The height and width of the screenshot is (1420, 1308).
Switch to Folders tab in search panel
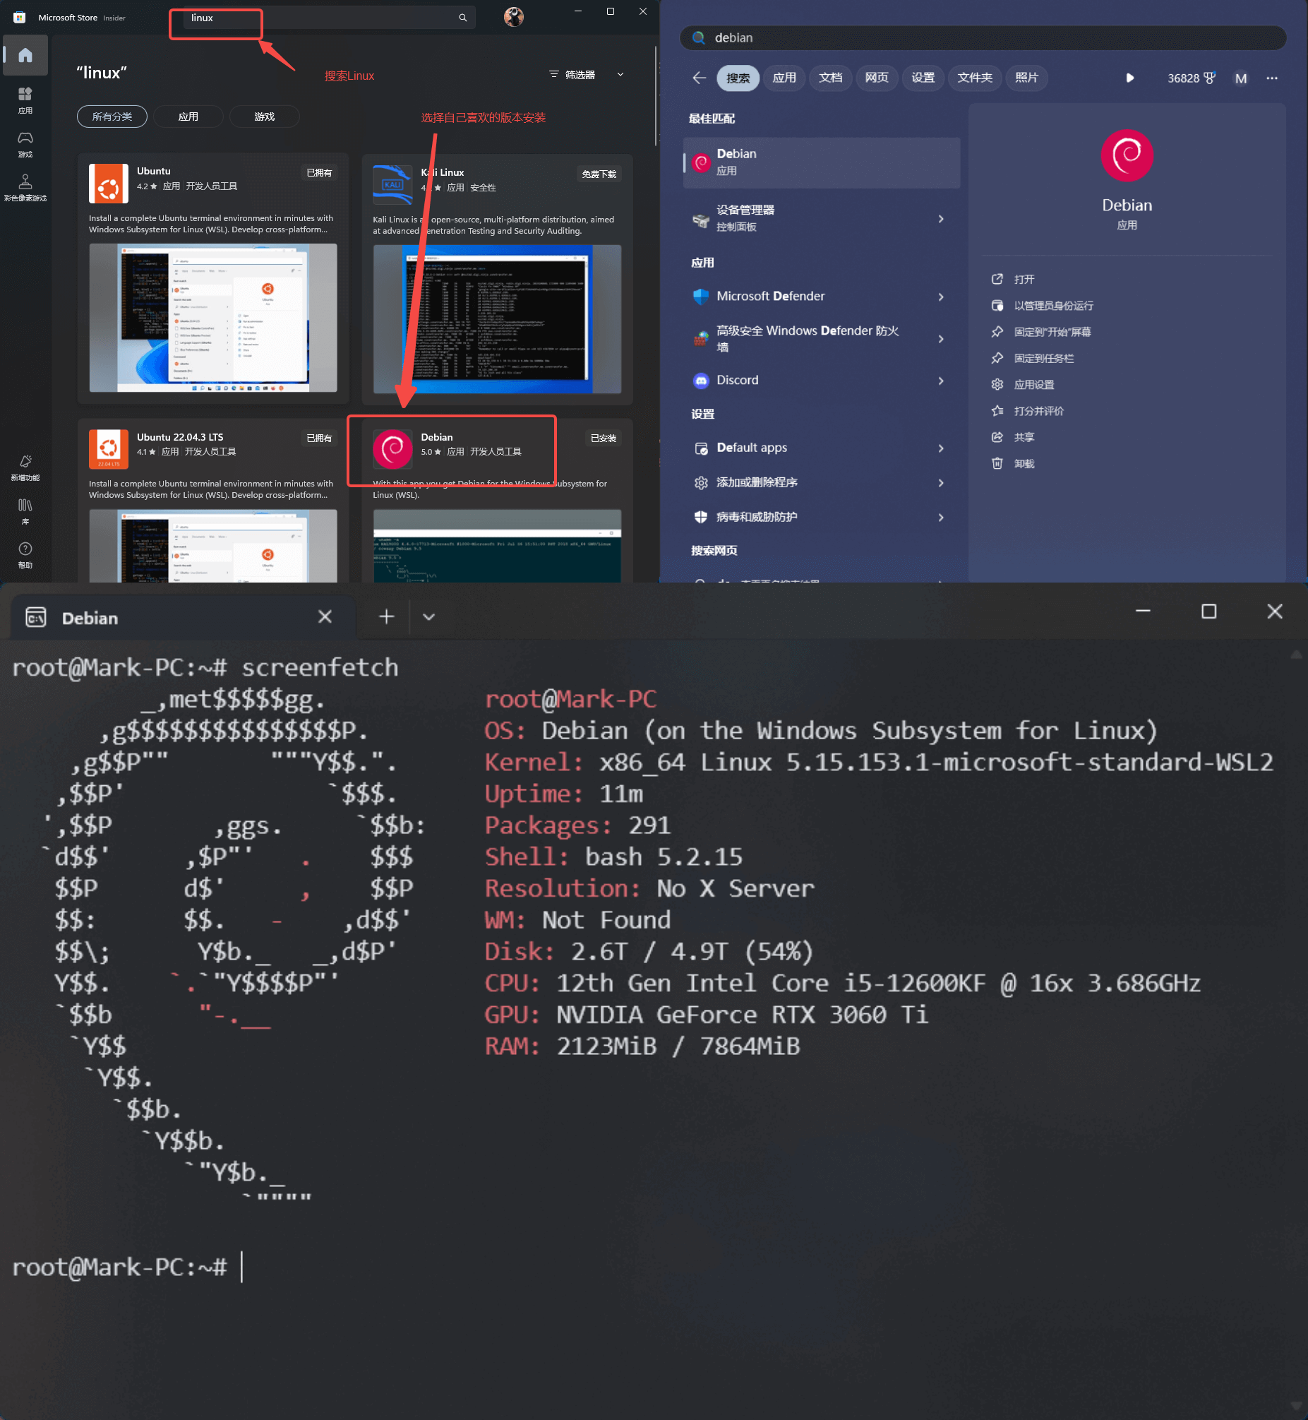pyautogui.click(x=975, y=78)
